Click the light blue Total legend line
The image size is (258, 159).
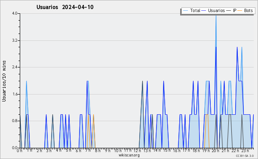pyautogui.click(x=185, y=11)
